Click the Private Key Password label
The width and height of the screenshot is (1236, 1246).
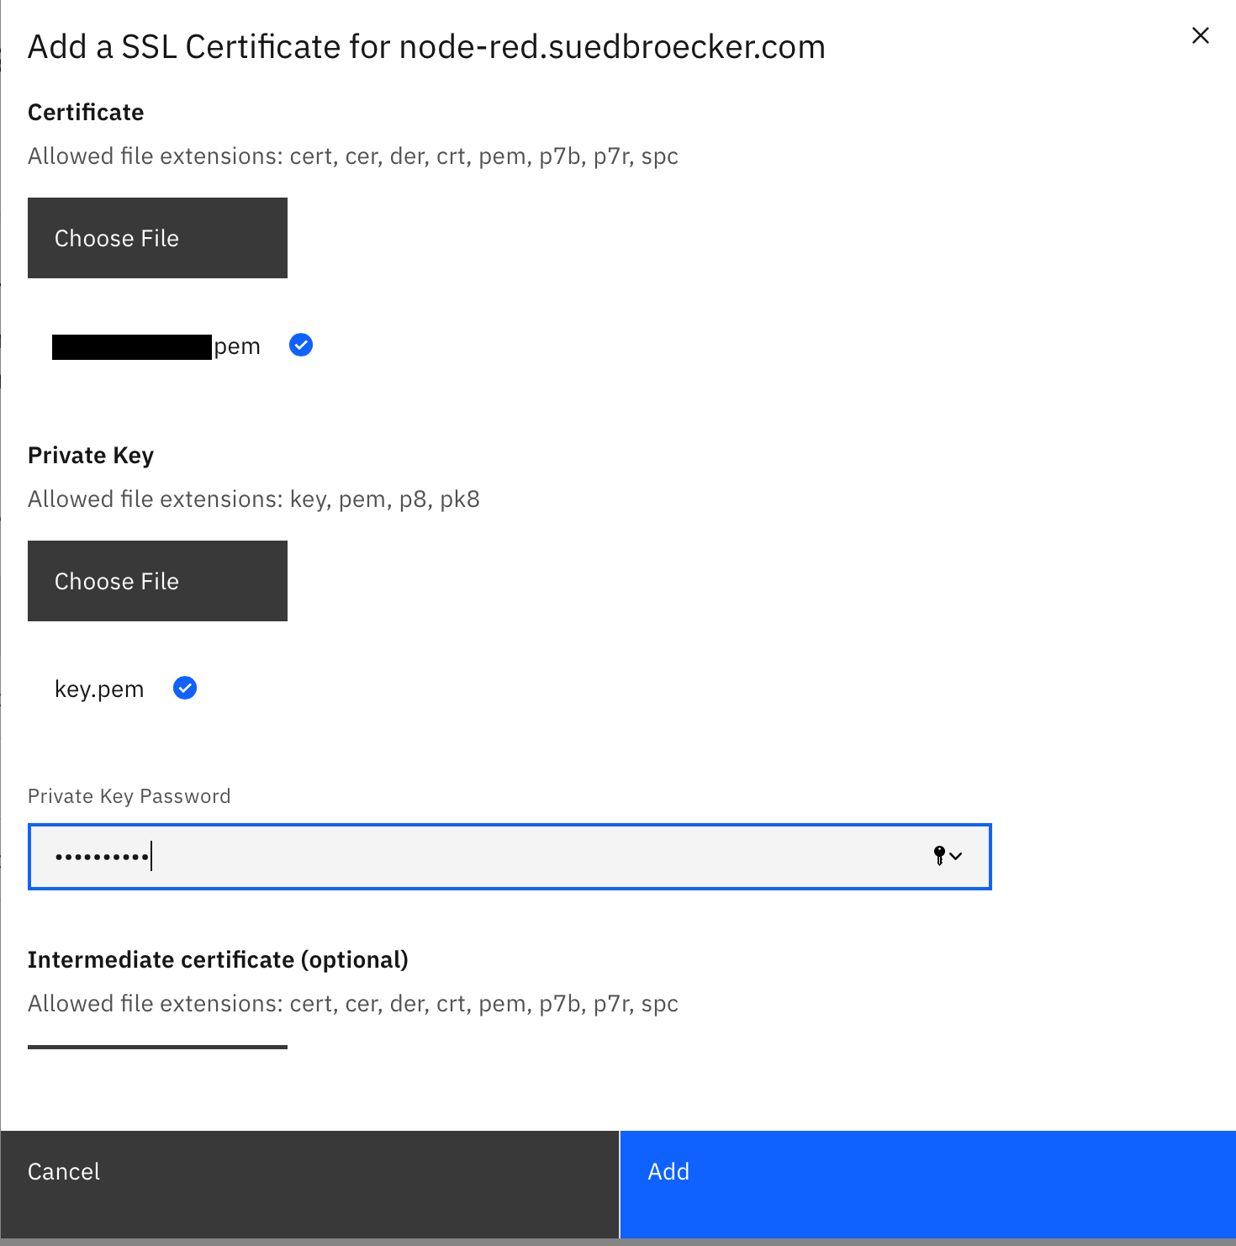tap(129, 796)
